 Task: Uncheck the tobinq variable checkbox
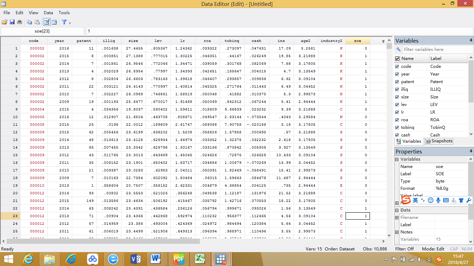click(397, 127)
